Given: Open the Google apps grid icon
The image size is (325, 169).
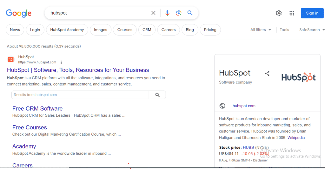Looking at the screenshot, I should click(x=292, y=13).
